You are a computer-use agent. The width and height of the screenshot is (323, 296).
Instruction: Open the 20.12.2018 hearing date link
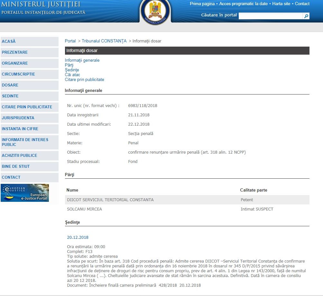tap(78, 238)
